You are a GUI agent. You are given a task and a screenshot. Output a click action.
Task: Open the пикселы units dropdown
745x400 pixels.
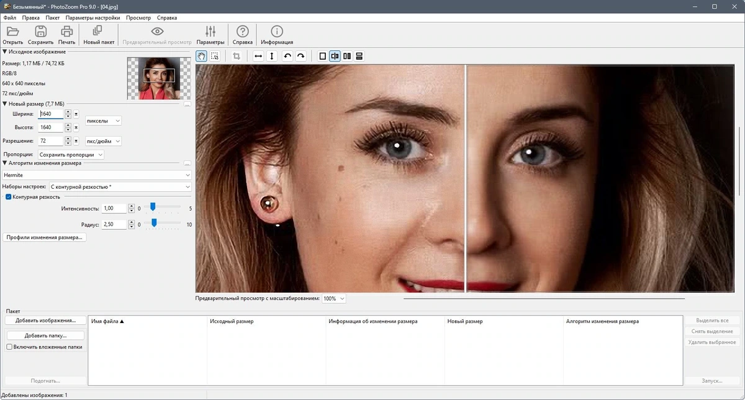tap(103, 120)
